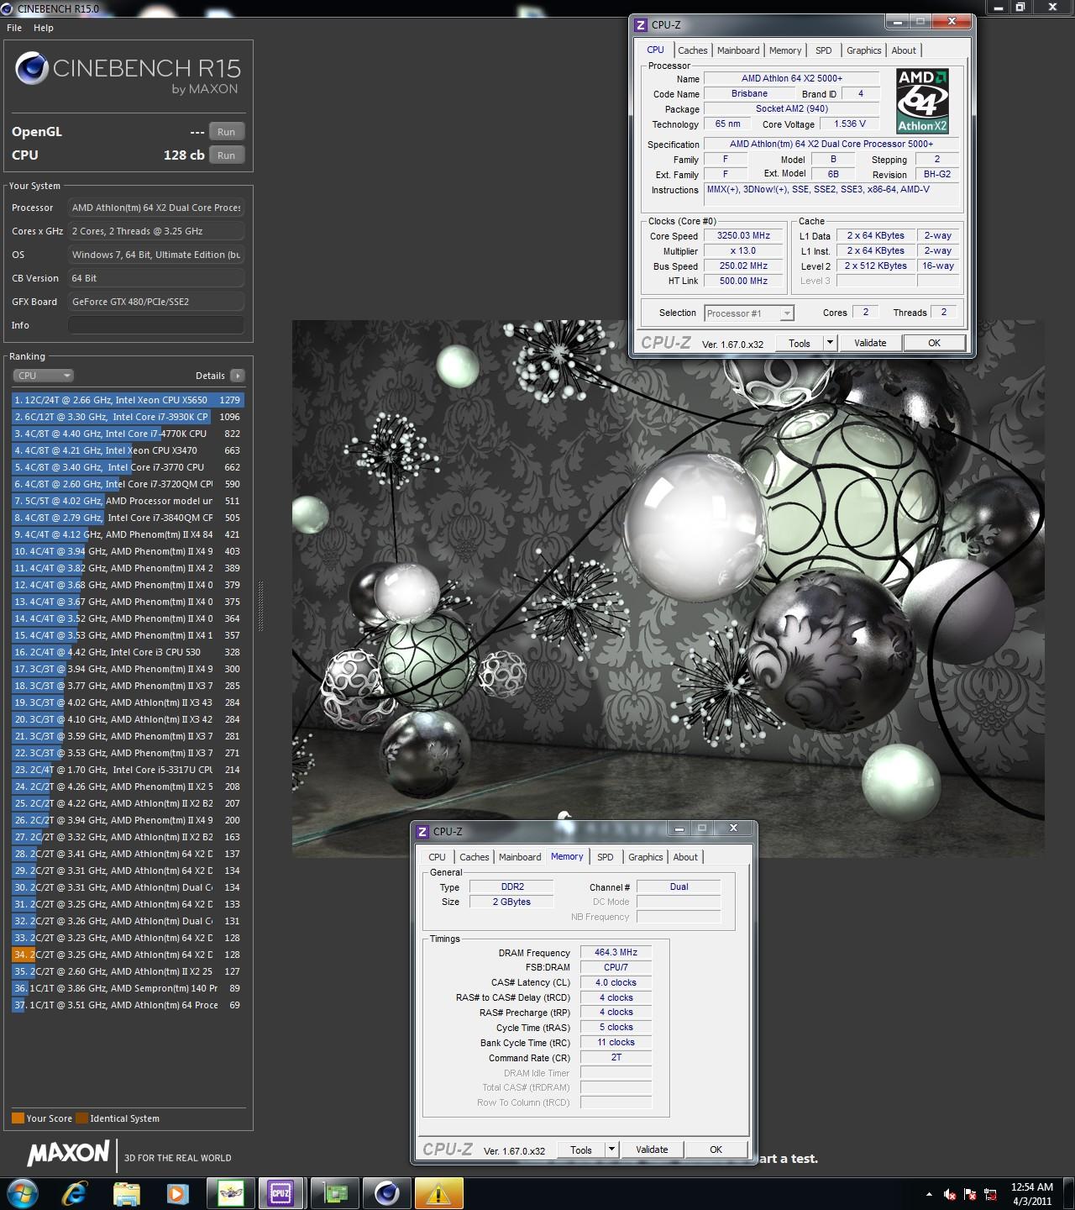Click OK in upper CPU-Z window

pos(934,343)
